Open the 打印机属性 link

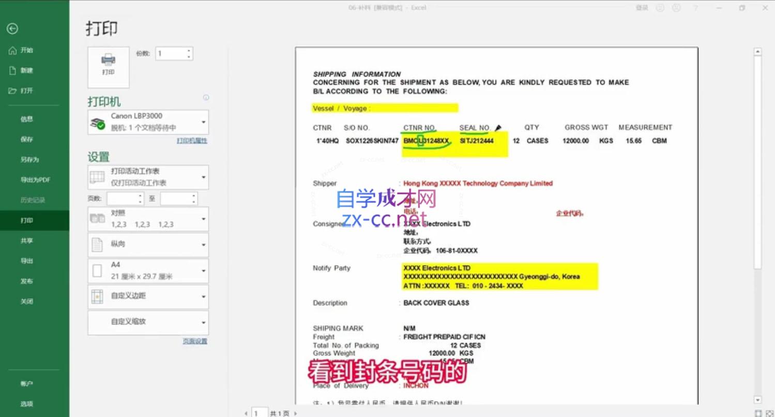[192, 141]
